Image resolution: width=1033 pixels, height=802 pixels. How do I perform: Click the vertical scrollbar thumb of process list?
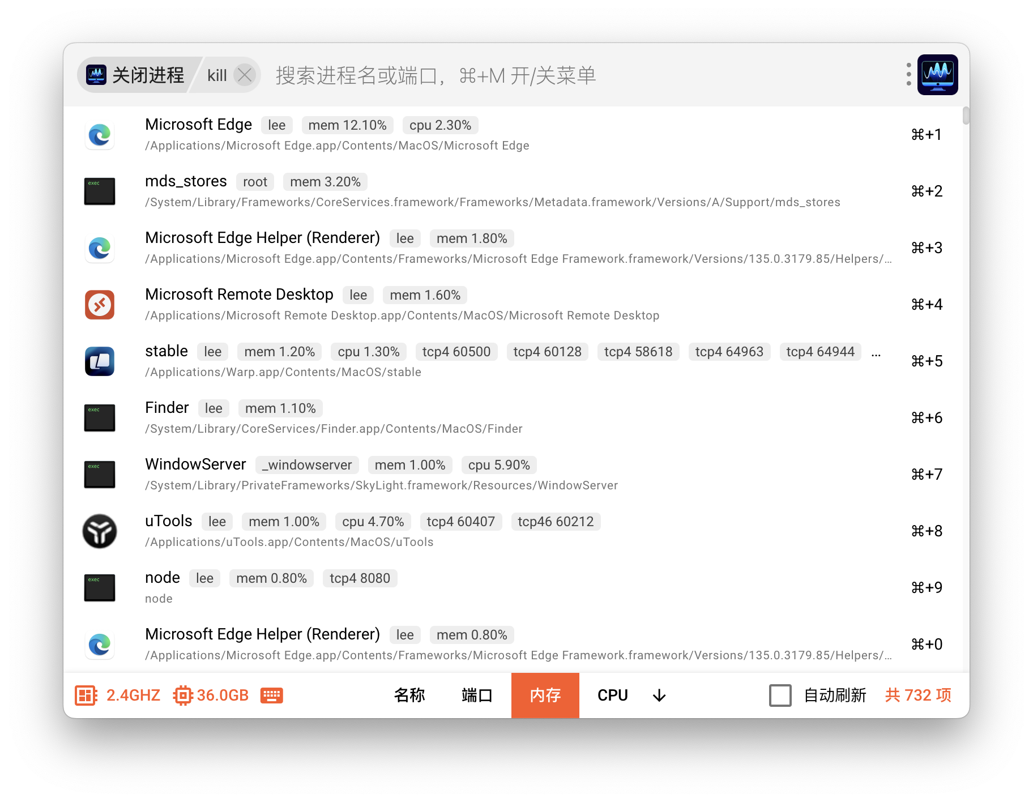pos(966,116)
